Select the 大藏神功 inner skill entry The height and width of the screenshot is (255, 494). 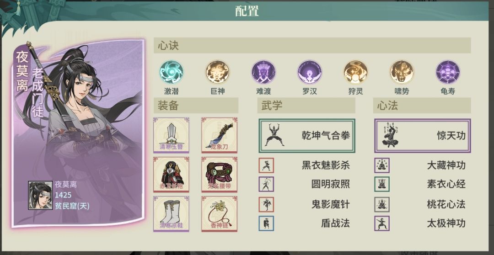point(420,165)
